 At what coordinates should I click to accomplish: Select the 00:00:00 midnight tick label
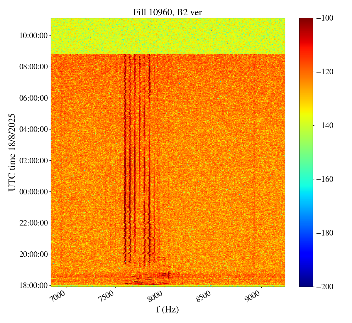click(x=33, y=192)
